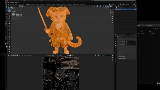Select the Poly Build tool
Screen dimensions: 160x90
point(9,47)
